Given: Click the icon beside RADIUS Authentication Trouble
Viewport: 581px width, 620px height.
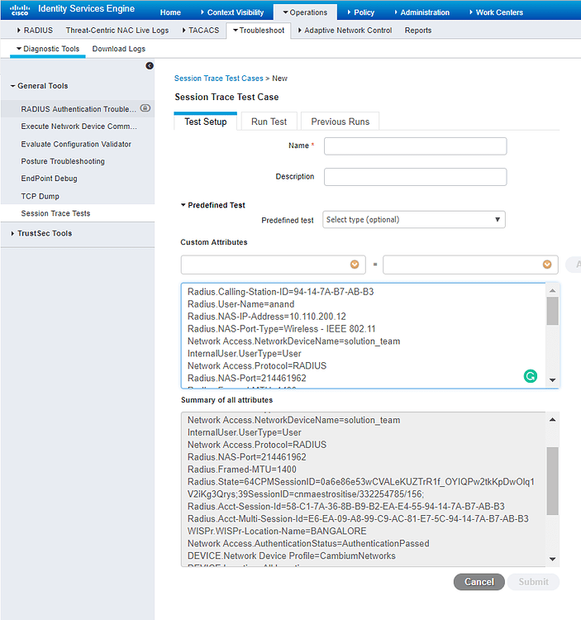Looking at the screenshot, I should pos(145,108).
